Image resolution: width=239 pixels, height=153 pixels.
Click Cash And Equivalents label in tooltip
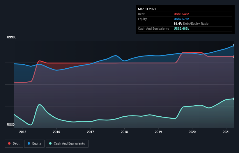point(153,29)
